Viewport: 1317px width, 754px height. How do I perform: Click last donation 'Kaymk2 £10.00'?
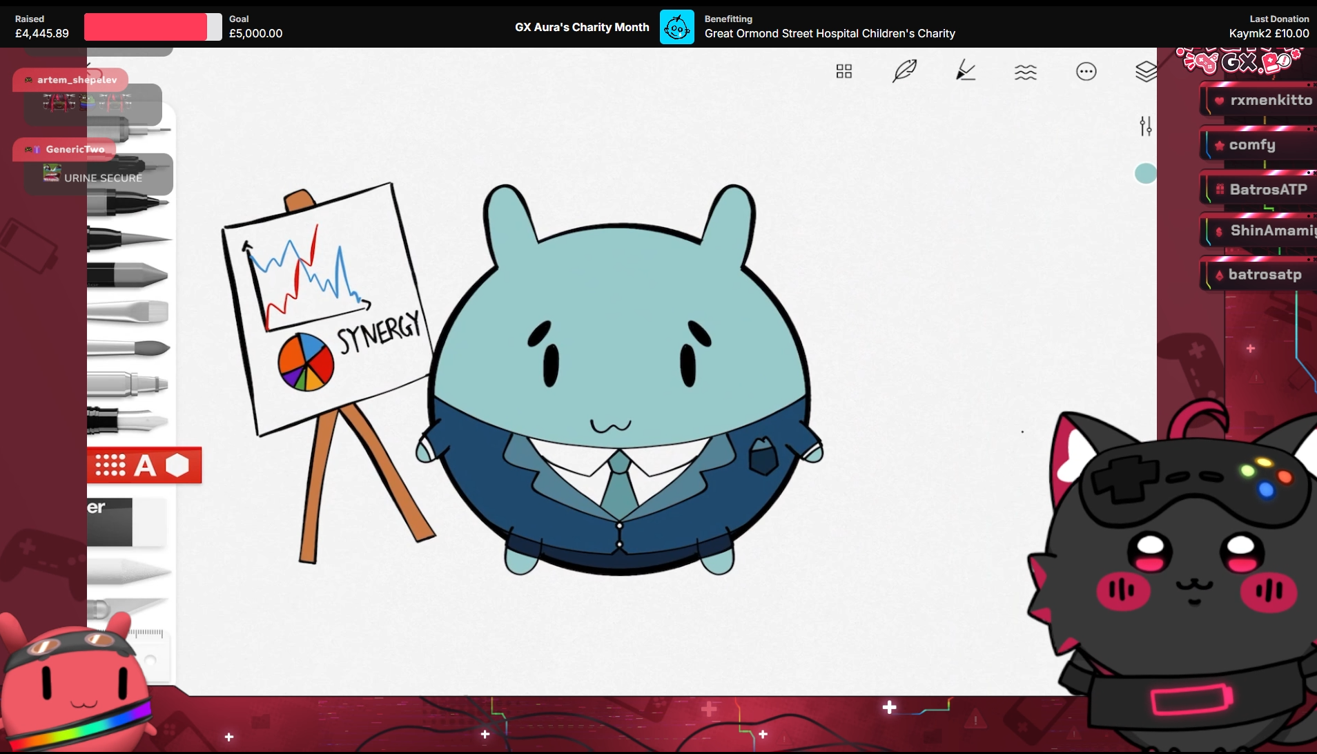tap(1269, 33)
